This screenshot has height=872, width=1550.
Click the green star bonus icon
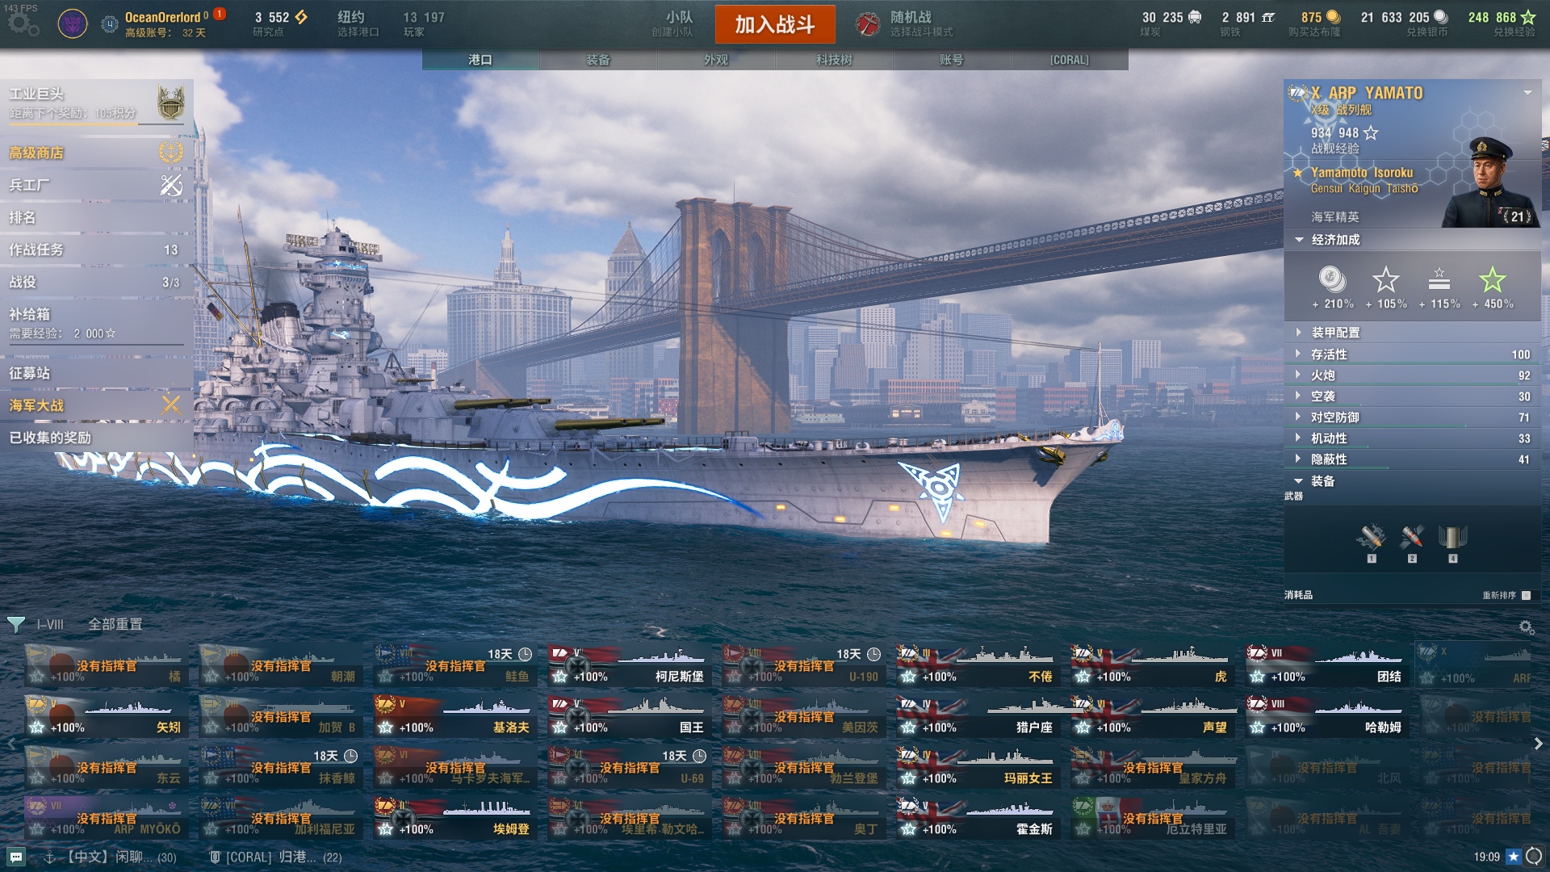(1492, 279)
